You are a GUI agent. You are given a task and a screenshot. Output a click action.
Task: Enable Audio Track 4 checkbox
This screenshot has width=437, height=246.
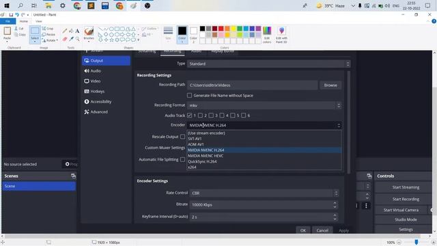coord(222,115)
